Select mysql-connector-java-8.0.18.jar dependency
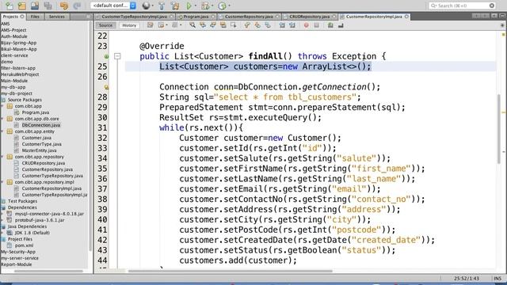Viewport: 507px width, 285px height. [49, 214]
